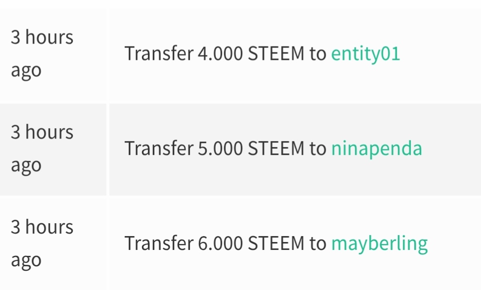
Task: Click the word STEEM in the entity01 row
Action: click(x=276, y=53)
